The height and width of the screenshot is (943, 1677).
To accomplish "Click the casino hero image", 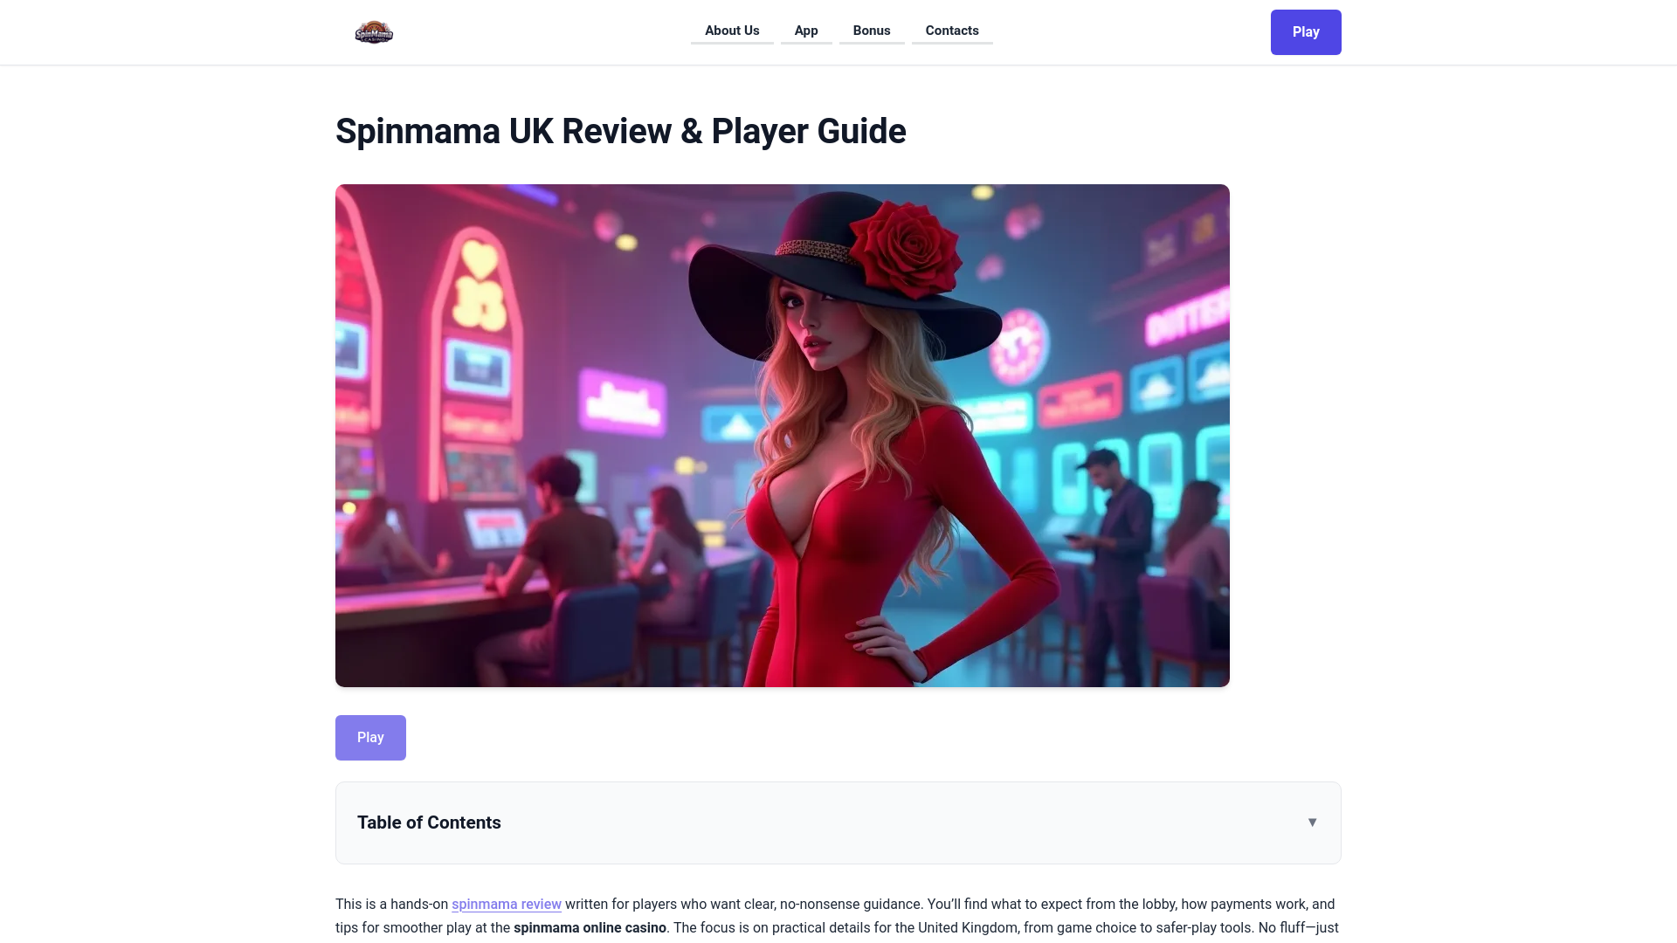I will (783, 436).
